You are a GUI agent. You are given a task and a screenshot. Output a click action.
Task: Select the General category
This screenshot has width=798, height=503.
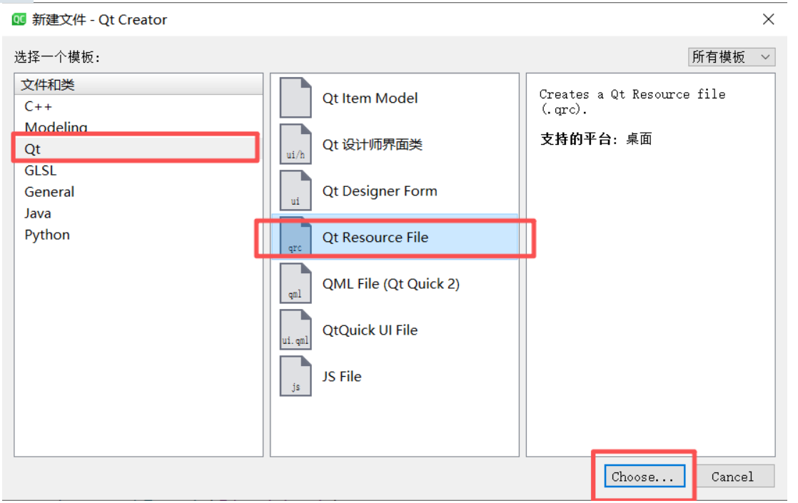138,192
